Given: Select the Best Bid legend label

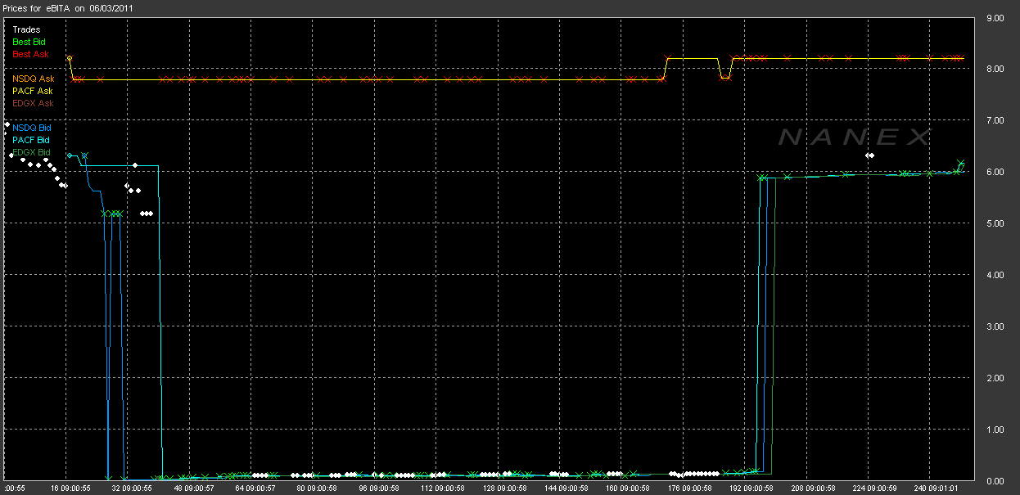Looking at the screenshot, I should coord(30,42).
